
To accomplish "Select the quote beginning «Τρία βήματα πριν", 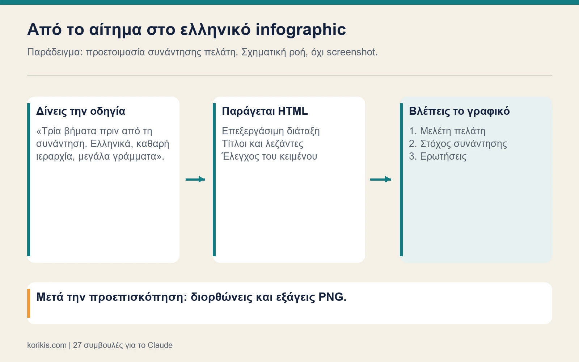I will click(103, 144).
